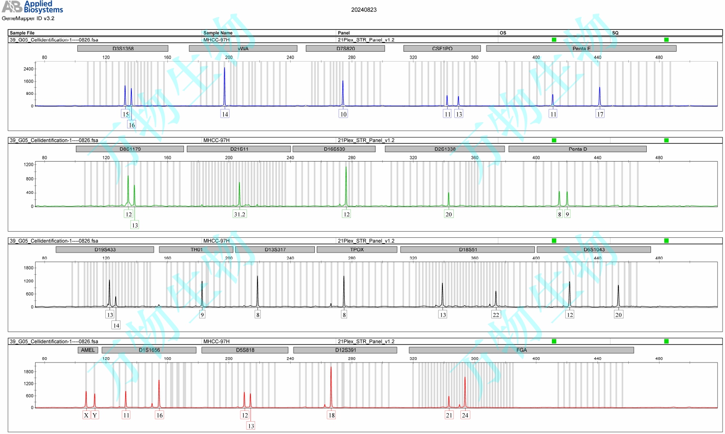This screenshot has width=725, height=434.
Task: Choose the TH01 locus header
Action: [x=196, y=250]
